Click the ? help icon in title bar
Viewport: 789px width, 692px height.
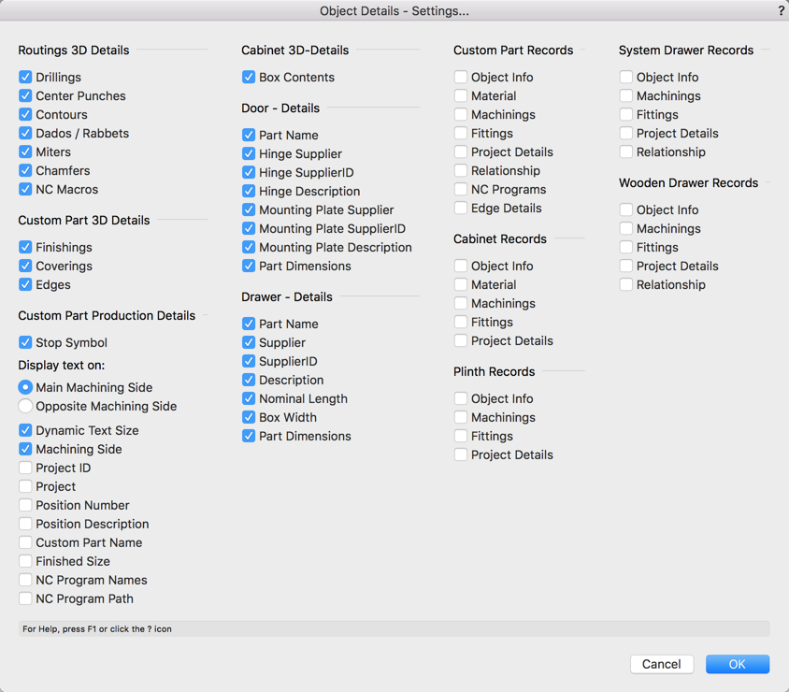click(782, 10)
